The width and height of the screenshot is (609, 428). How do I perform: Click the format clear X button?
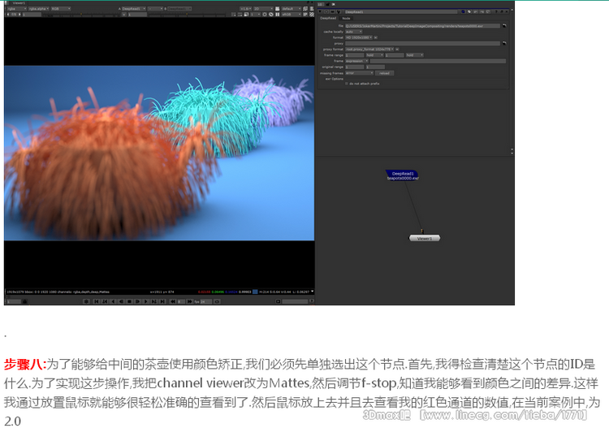(x=376, y=37)
